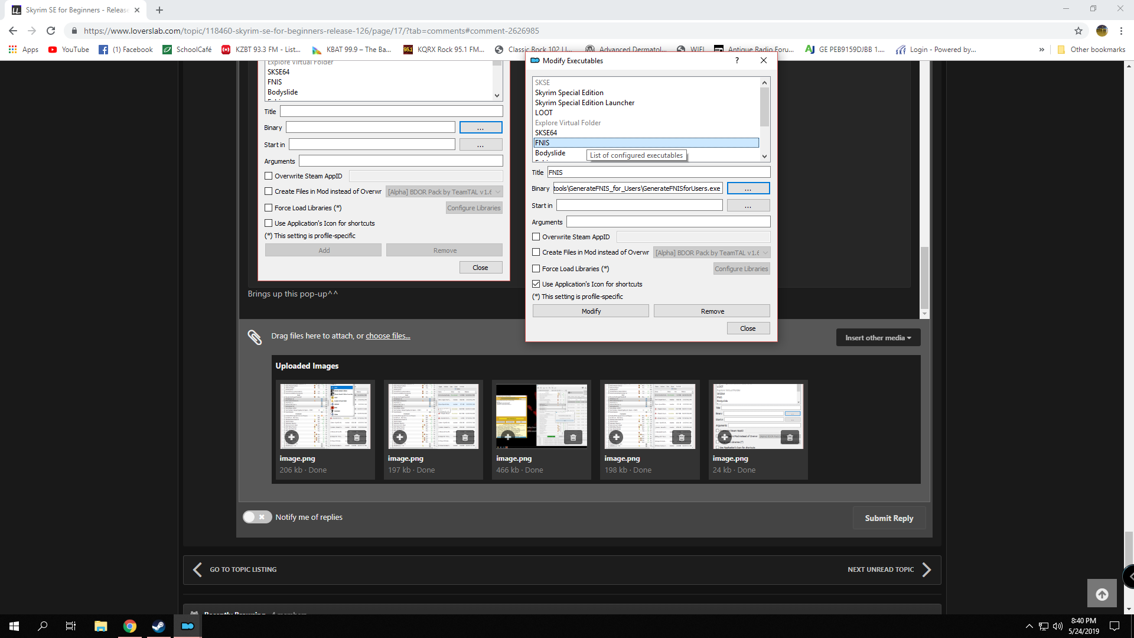Open the BDOR Pack mod dropdown in right dialog

coord(712,253)
